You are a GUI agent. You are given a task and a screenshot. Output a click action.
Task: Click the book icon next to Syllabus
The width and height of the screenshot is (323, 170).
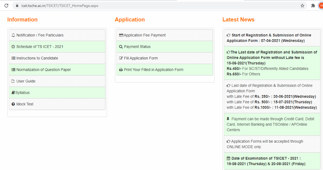pos(13,93)
